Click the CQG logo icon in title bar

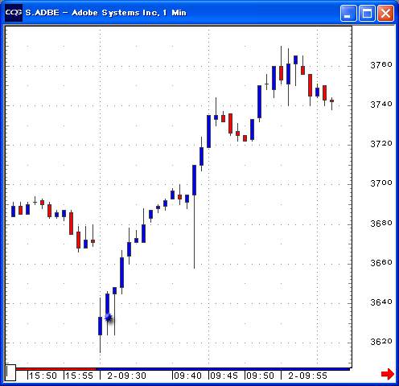14,13
